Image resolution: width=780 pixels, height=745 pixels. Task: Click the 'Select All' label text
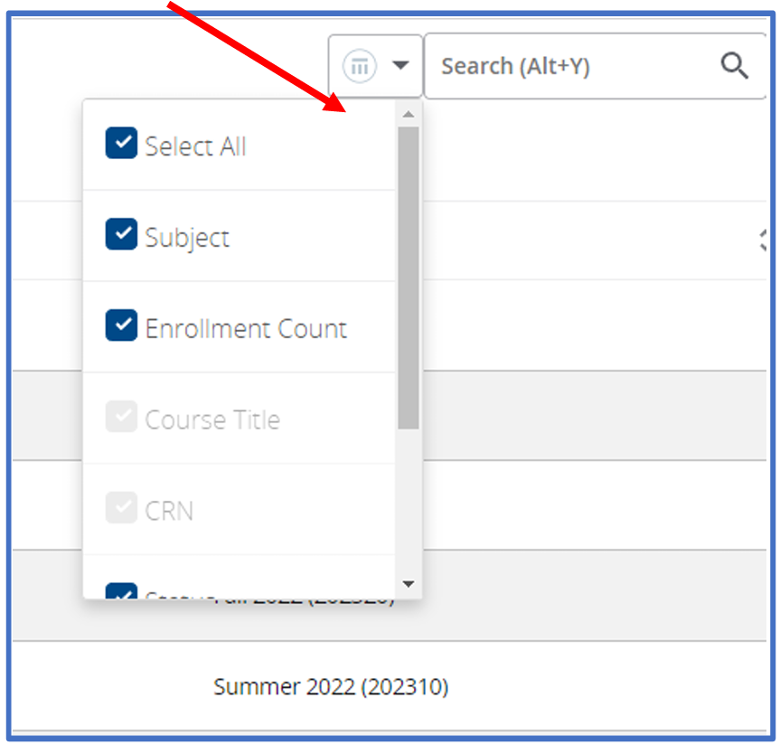195,146
